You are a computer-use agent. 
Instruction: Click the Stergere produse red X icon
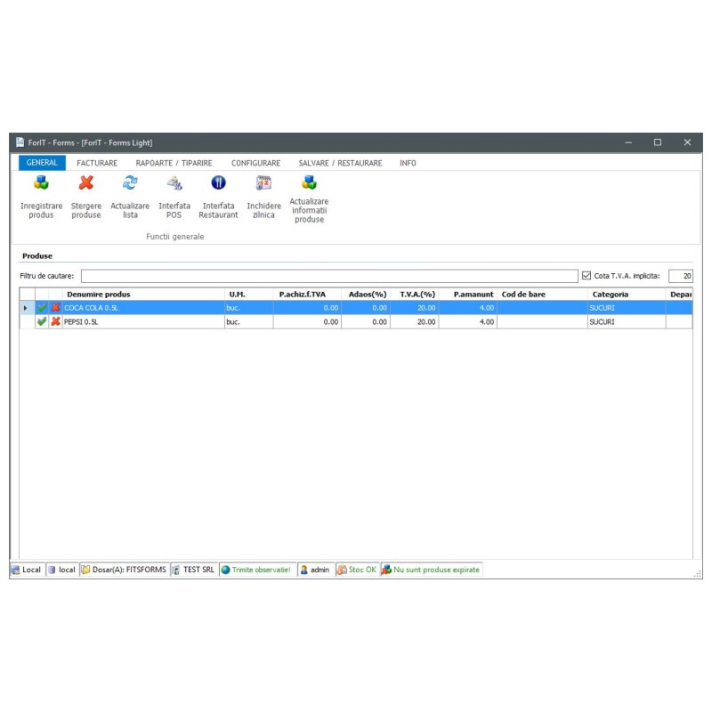pyautogui.click(x=86, y=183)
